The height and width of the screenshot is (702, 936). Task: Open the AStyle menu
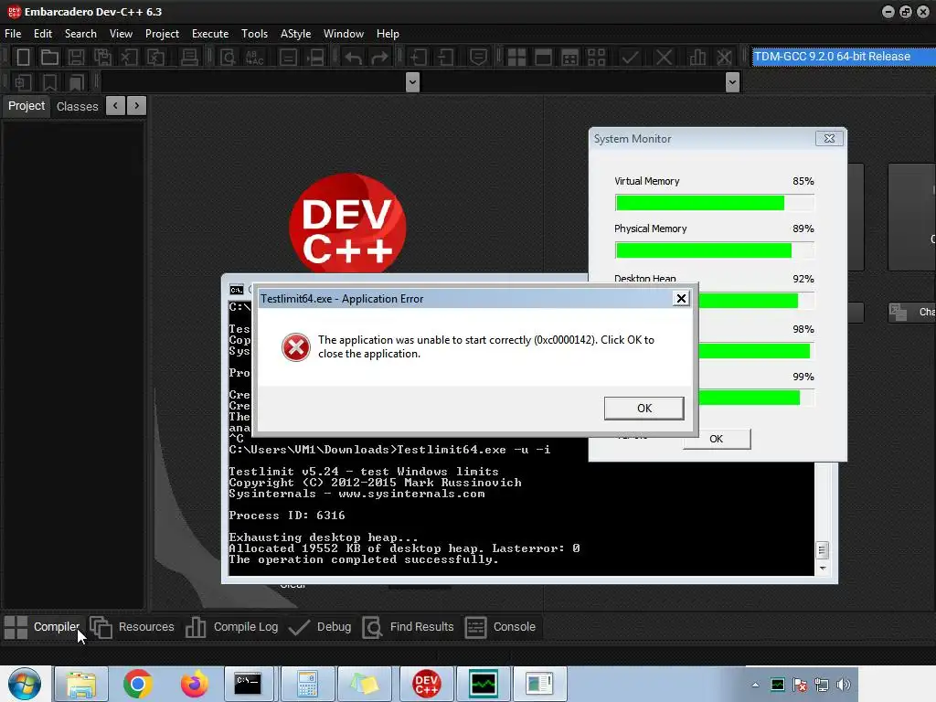[x=295, y=34]
